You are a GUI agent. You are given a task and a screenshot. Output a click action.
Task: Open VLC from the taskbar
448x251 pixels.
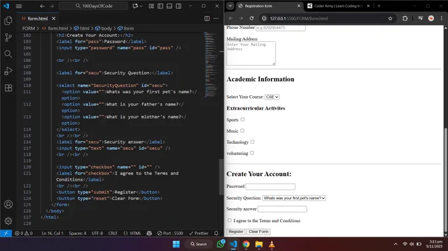271,244
